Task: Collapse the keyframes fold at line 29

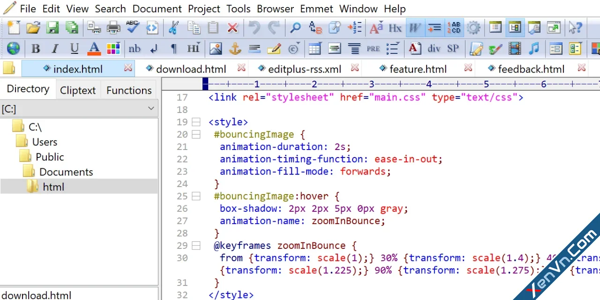Action: 196,246
